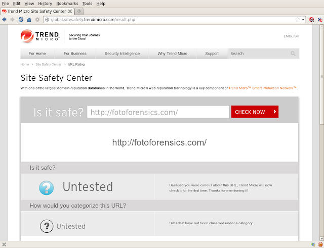Screen dimensions: 324x248
Task: Click the left status bar add-on icon
Action: click(313, 244)
